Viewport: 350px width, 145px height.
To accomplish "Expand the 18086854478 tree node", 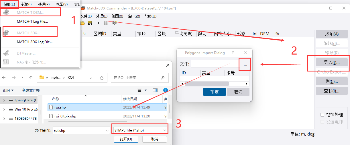I will pos(4,118).
